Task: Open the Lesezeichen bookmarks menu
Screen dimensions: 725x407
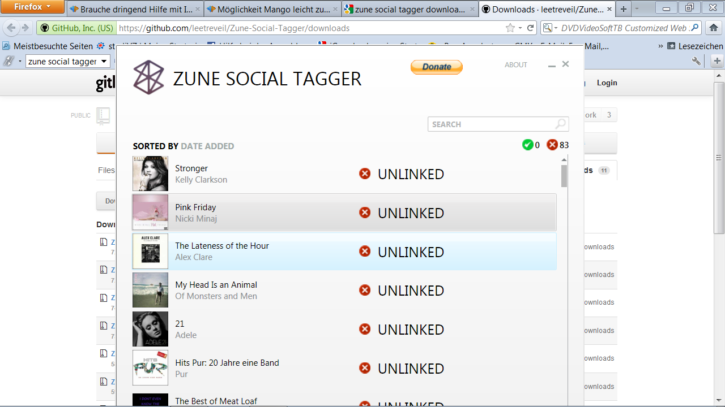Action: click(695, 46)
